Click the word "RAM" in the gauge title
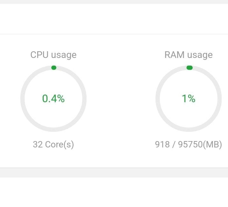The image size is (228, 207). tap(174, 55)
